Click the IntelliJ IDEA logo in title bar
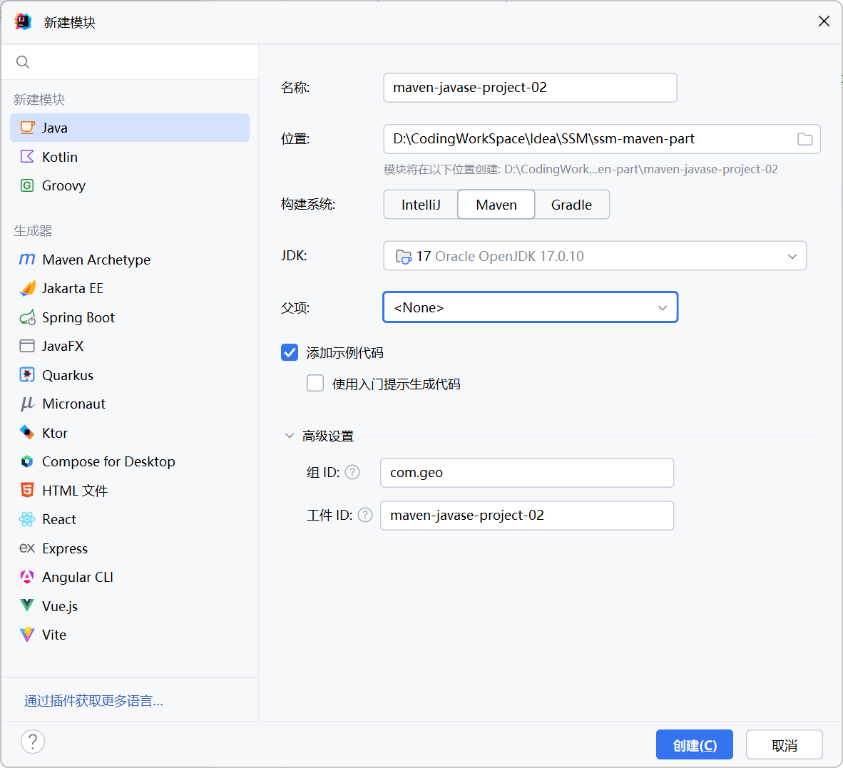843x768 pixels. click(x=23, y=21)
